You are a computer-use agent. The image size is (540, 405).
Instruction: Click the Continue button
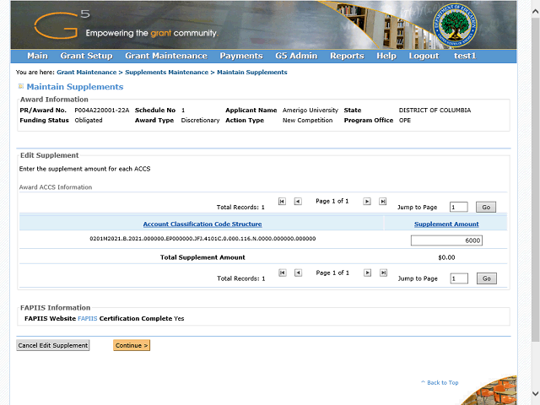click(x=132, y=345)
